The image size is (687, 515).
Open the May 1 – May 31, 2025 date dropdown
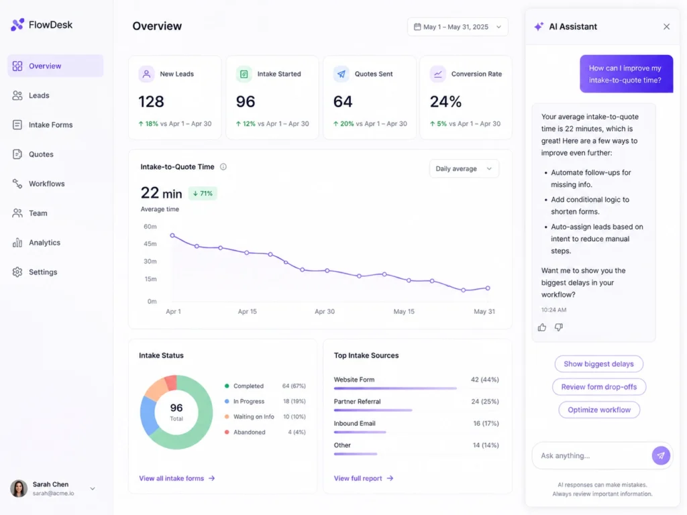point(458,27)
